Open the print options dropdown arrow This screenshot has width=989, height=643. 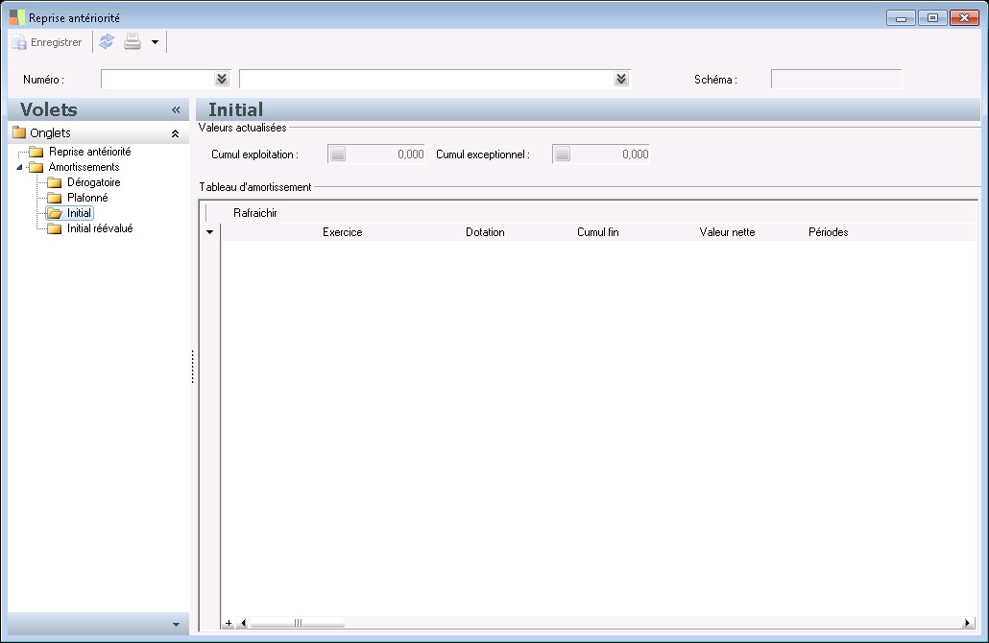click(155, 42)
